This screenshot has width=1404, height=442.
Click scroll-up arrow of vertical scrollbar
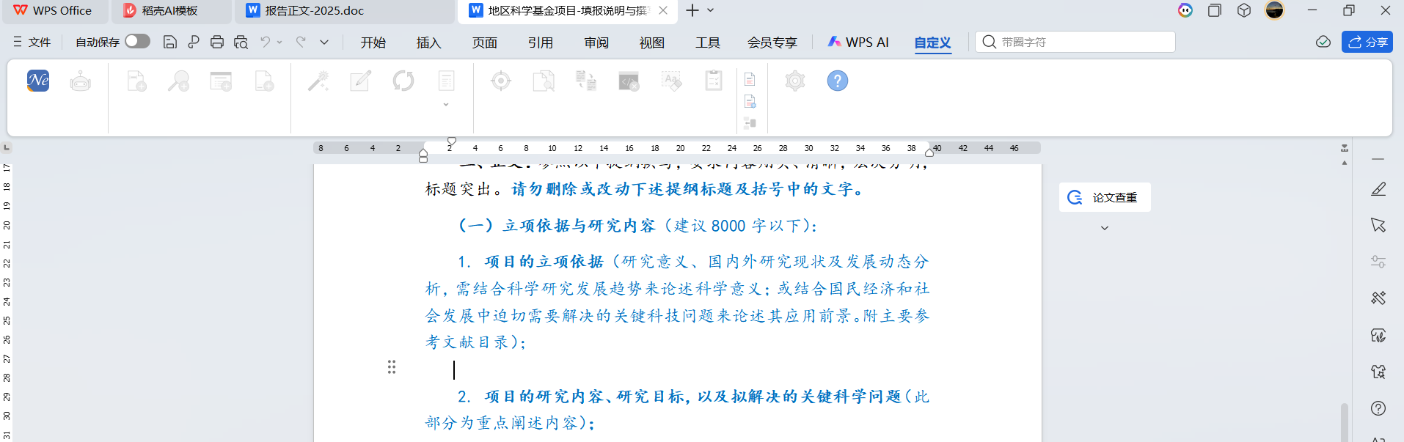[x=1344, y=163]
